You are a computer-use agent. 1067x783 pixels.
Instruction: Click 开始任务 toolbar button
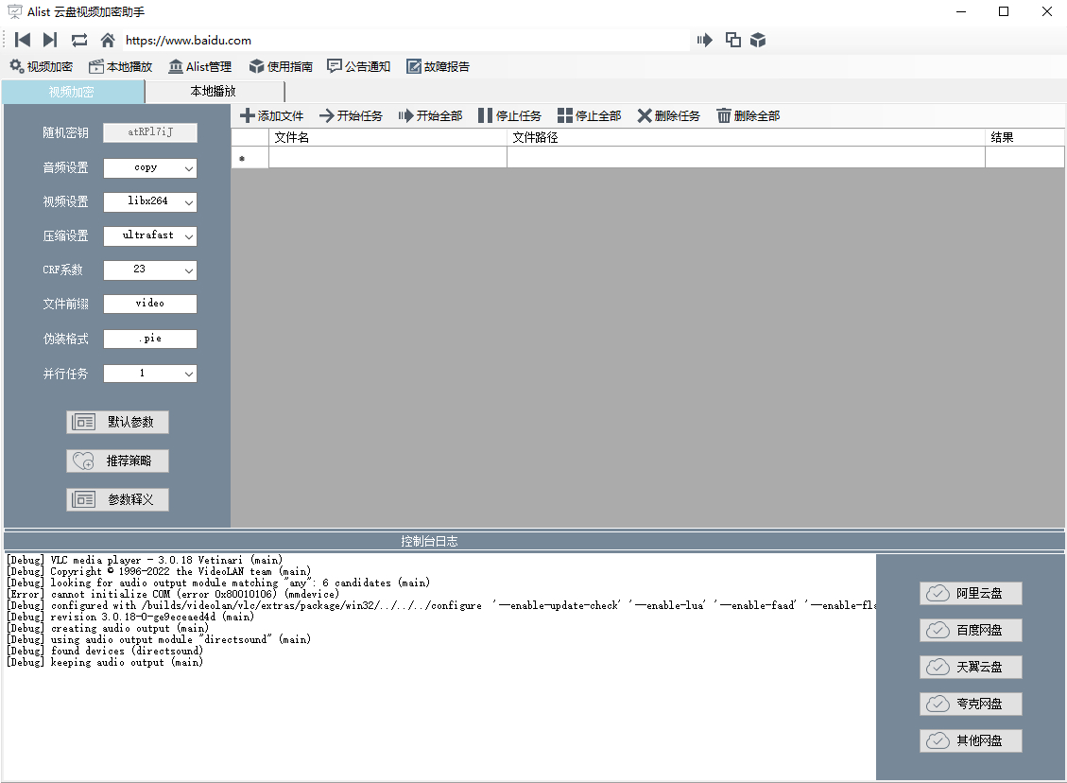(352, 115)
